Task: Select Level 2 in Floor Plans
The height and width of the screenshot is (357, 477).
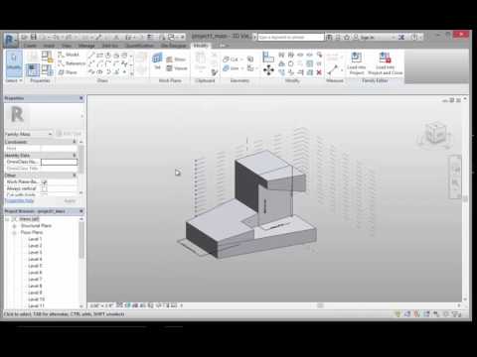Action: click(x=35, y=246)
